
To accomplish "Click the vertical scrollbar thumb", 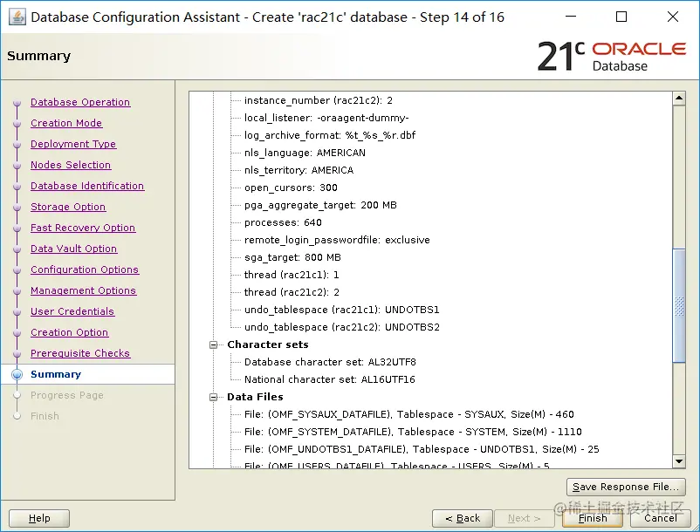I will [x=679, y=306].
